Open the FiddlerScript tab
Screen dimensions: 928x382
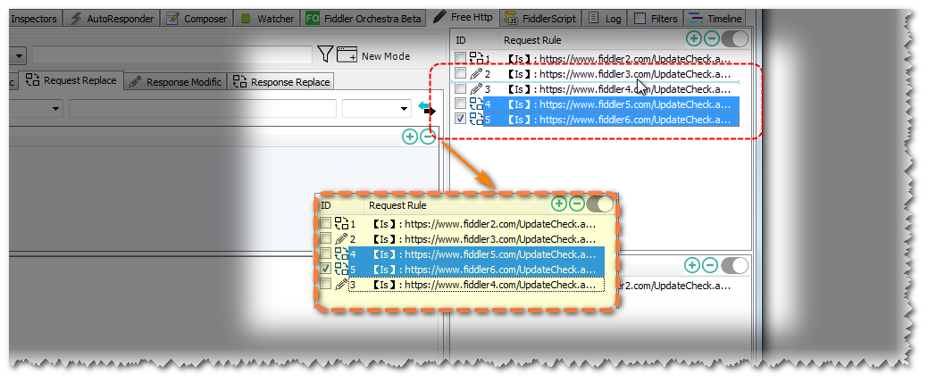pos(541,19)
